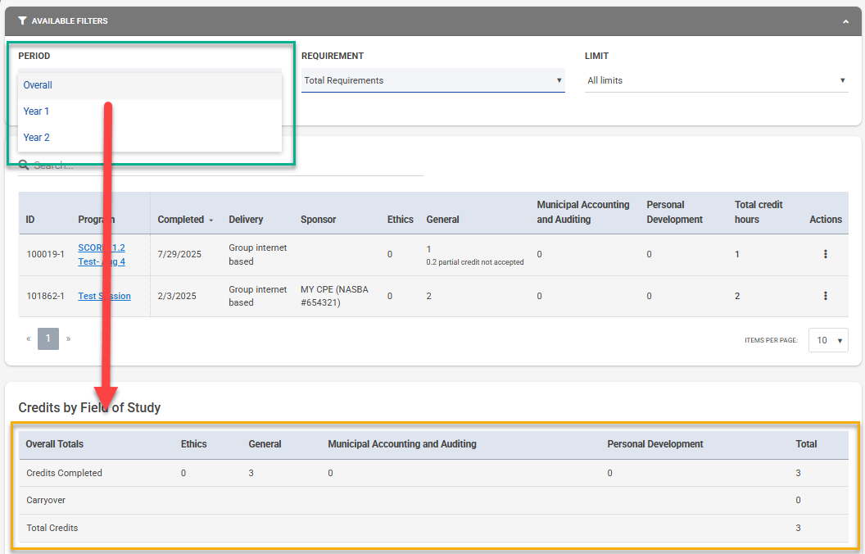Click the search magnifier icon
Viewport: 865px width, 554px height.
point(24,166)
